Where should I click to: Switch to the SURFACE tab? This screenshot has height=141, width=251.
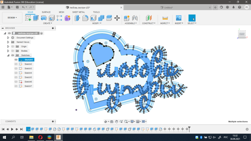click(x=46, y=12)
